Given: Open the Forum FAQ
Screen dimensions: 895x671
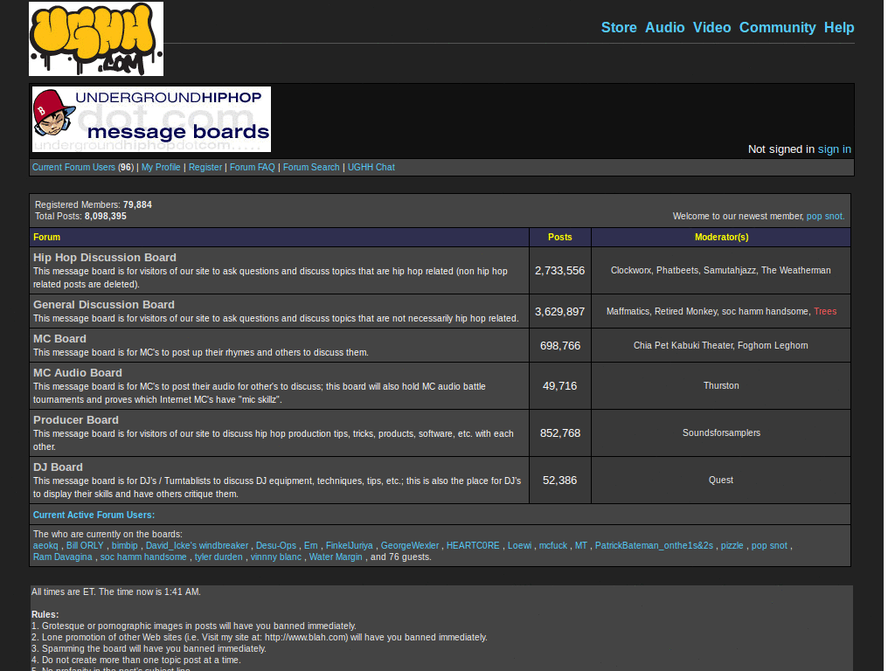Looking at the screenshot, I should pos(253,167).
